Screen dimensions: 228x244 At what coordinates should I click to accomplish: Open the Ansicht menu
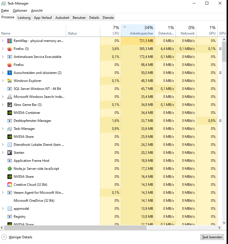[37, 11]
